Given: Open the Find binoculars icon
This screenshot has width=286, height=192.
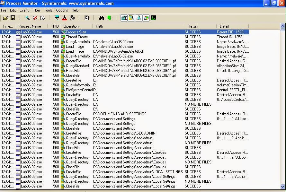Looking at the screenshot, I should 101,18.
